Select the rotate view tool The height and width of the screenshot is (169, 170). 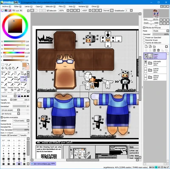point(10,68)
